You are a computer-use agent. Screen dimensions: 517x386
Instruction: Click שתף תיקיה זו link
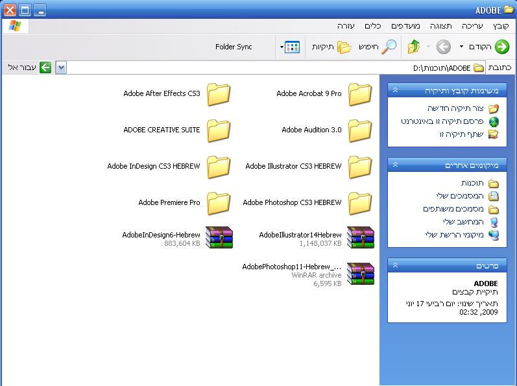[x=461, y=134]
